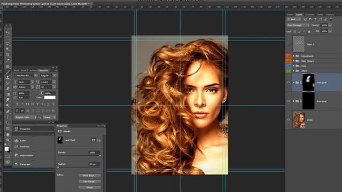Select the Eraser tool
342x192 pixels.
tap(7, 89)
